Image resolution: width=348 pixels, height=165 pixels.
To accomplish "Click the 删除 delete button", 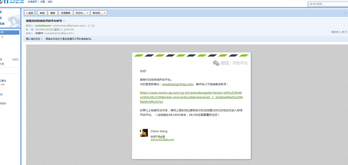I will [53, 13].
